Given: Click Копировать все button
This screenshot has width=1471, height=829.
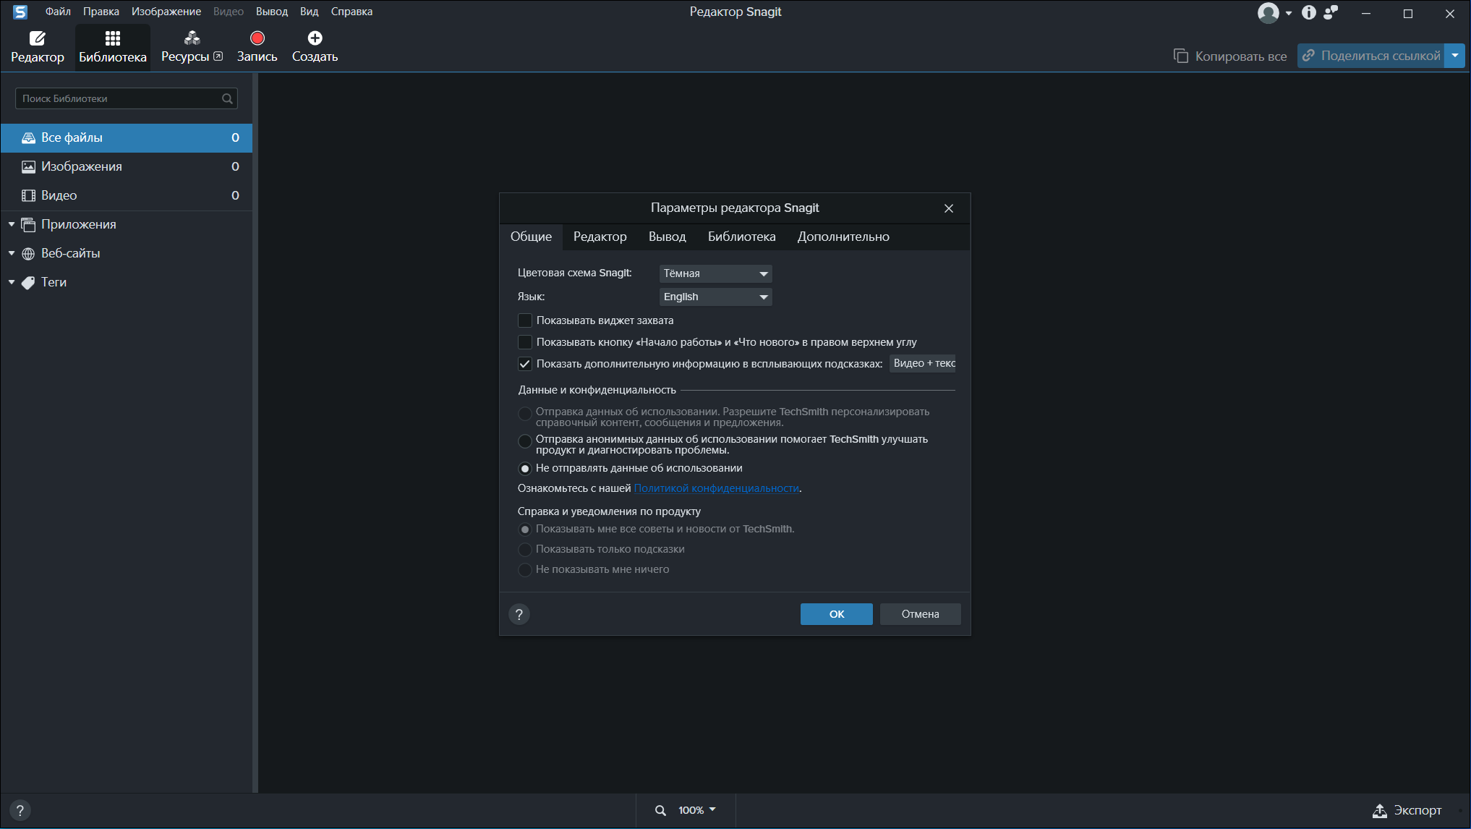Looking at the screenshot, I should click(x=1230, y=56).
